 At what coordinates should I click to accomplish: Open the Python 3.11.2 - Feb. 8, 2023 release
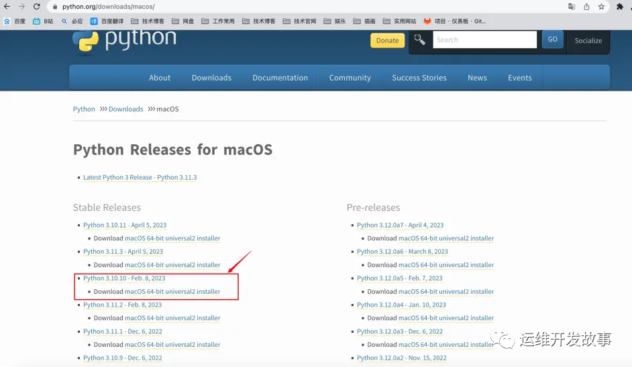click(x=123, y=305)
